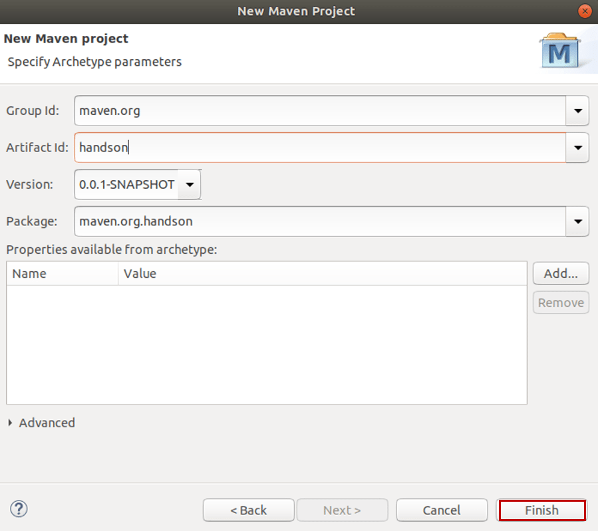
Task: Click the Name column header
Action: (x=62, y=274)
